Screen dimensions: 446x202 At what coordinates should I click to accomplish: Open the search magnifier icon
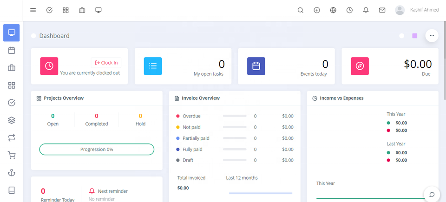[301, 10]
